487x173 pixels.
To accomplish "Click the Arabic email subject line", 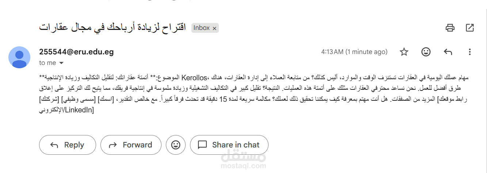I will (x=113, y=27).
